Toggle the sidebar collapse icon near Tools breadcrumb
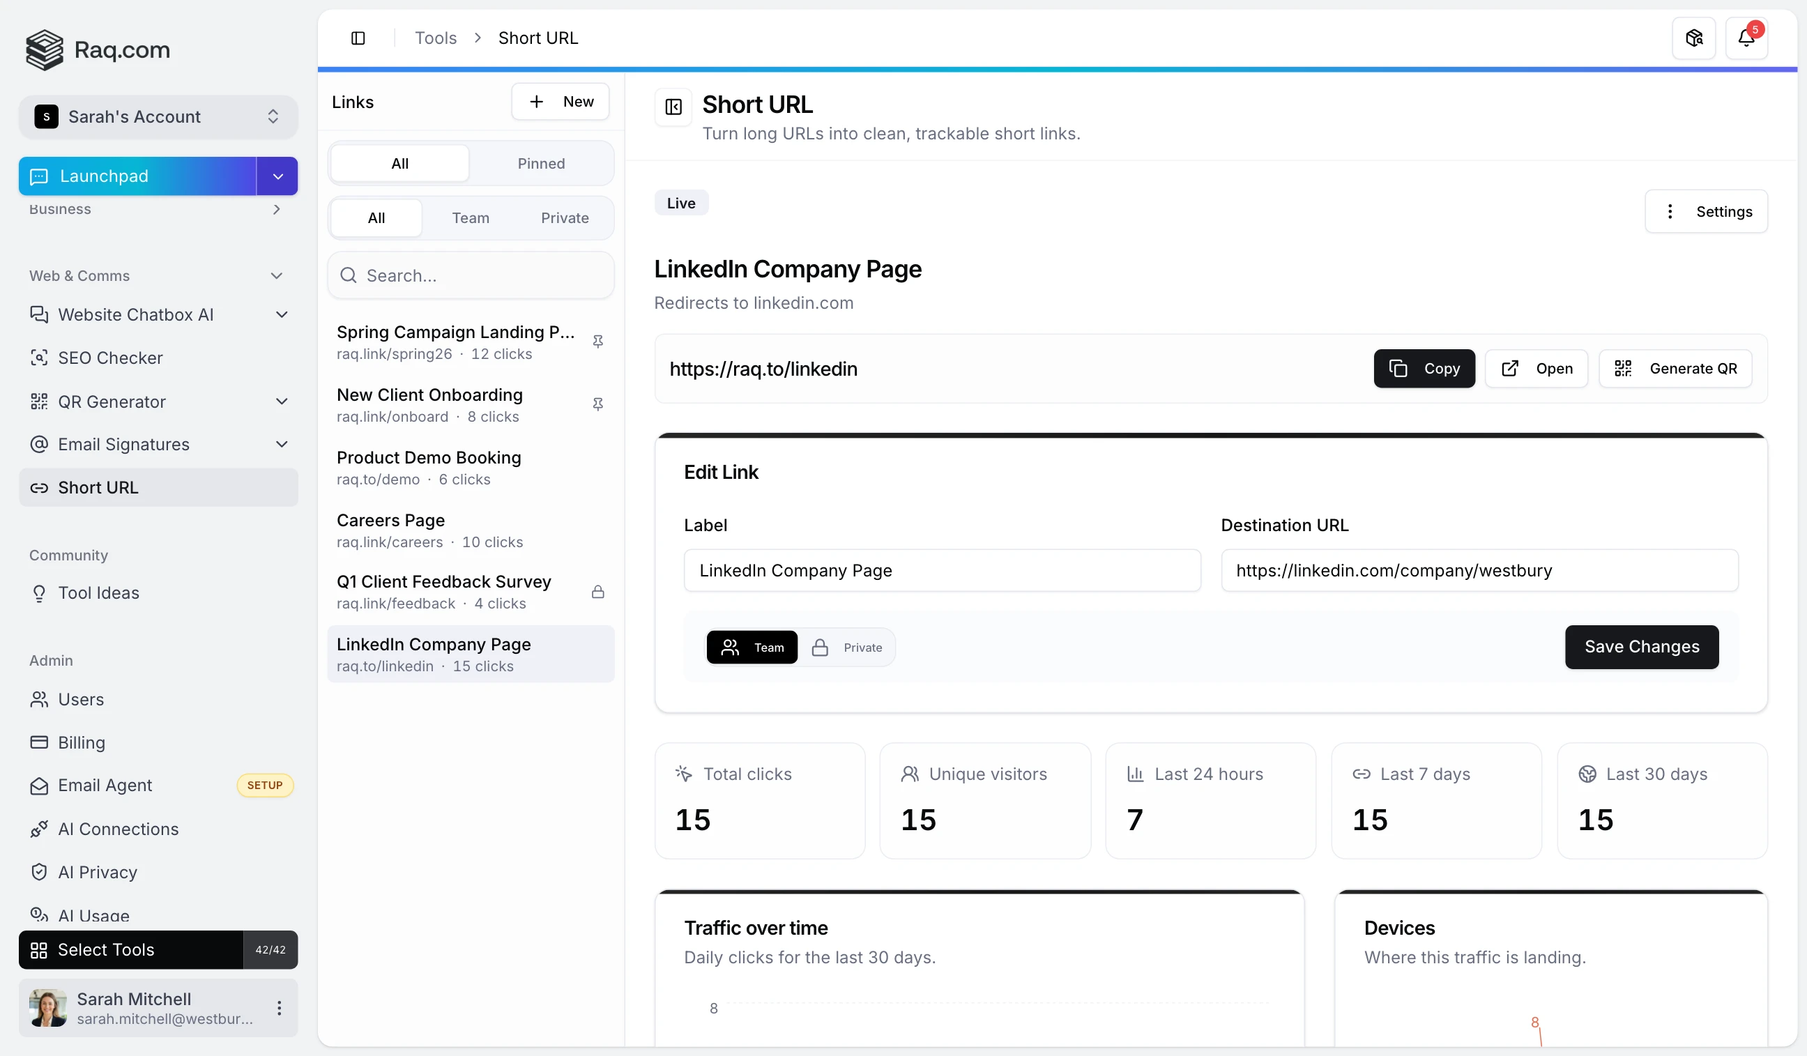Viewport: 1807px width, 1056px height. 358,37
